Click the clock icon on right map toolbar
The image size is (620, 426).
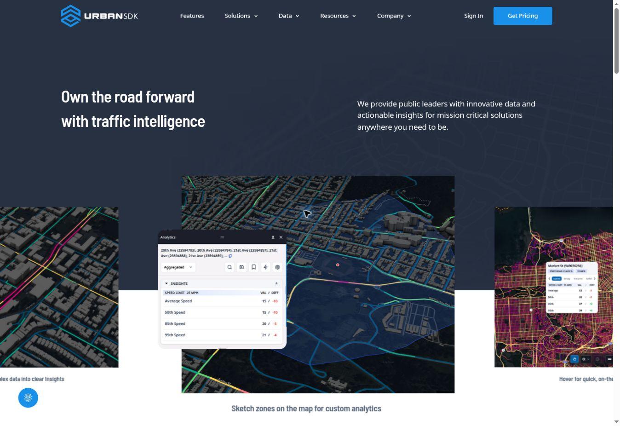pyautogui.click(x=597, y=359)
